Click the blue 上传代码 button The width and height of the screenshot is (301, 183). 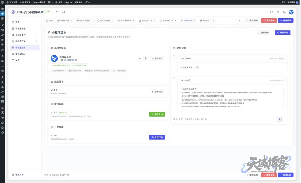157,137
